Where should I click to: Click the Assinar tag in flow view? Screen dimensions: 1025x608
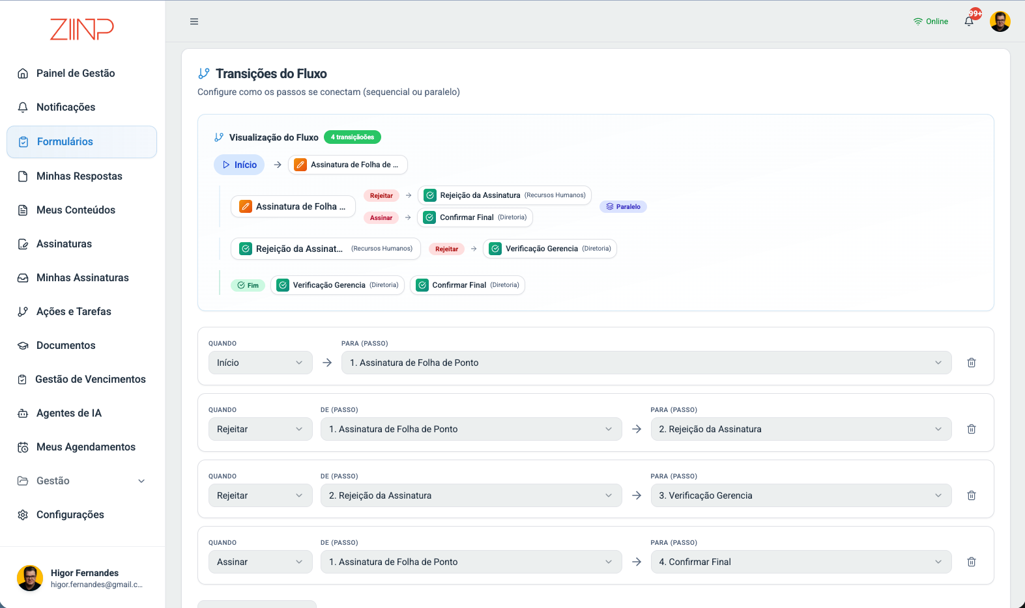point(381,217)
